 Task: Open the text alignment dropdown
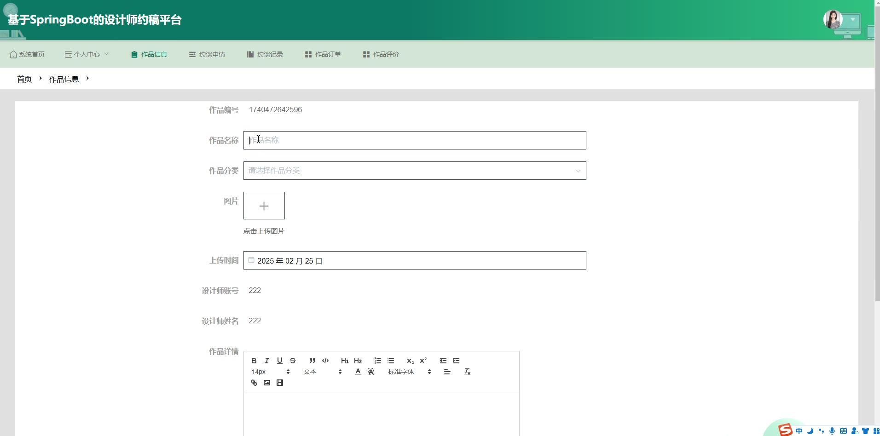[x=447, y=372]
